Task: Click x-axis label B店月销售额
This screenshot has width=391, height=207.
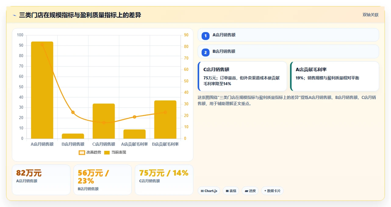Action: click(73, 144)
